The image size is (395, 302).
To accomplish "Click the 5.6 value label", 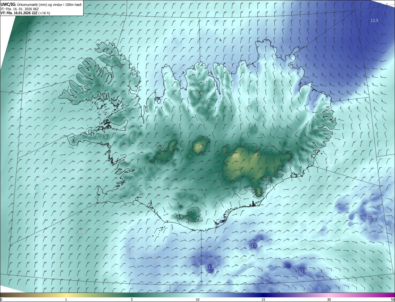I will [x=73, y=141].
